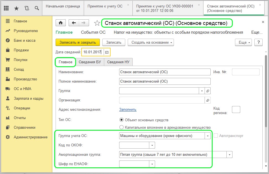Image resolution: width=269 pixels, height=174 pixels.
Task: Click the Дата сведений date field
Action: 93,52
